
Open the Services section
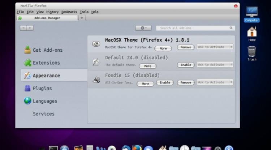coord(44,114)
